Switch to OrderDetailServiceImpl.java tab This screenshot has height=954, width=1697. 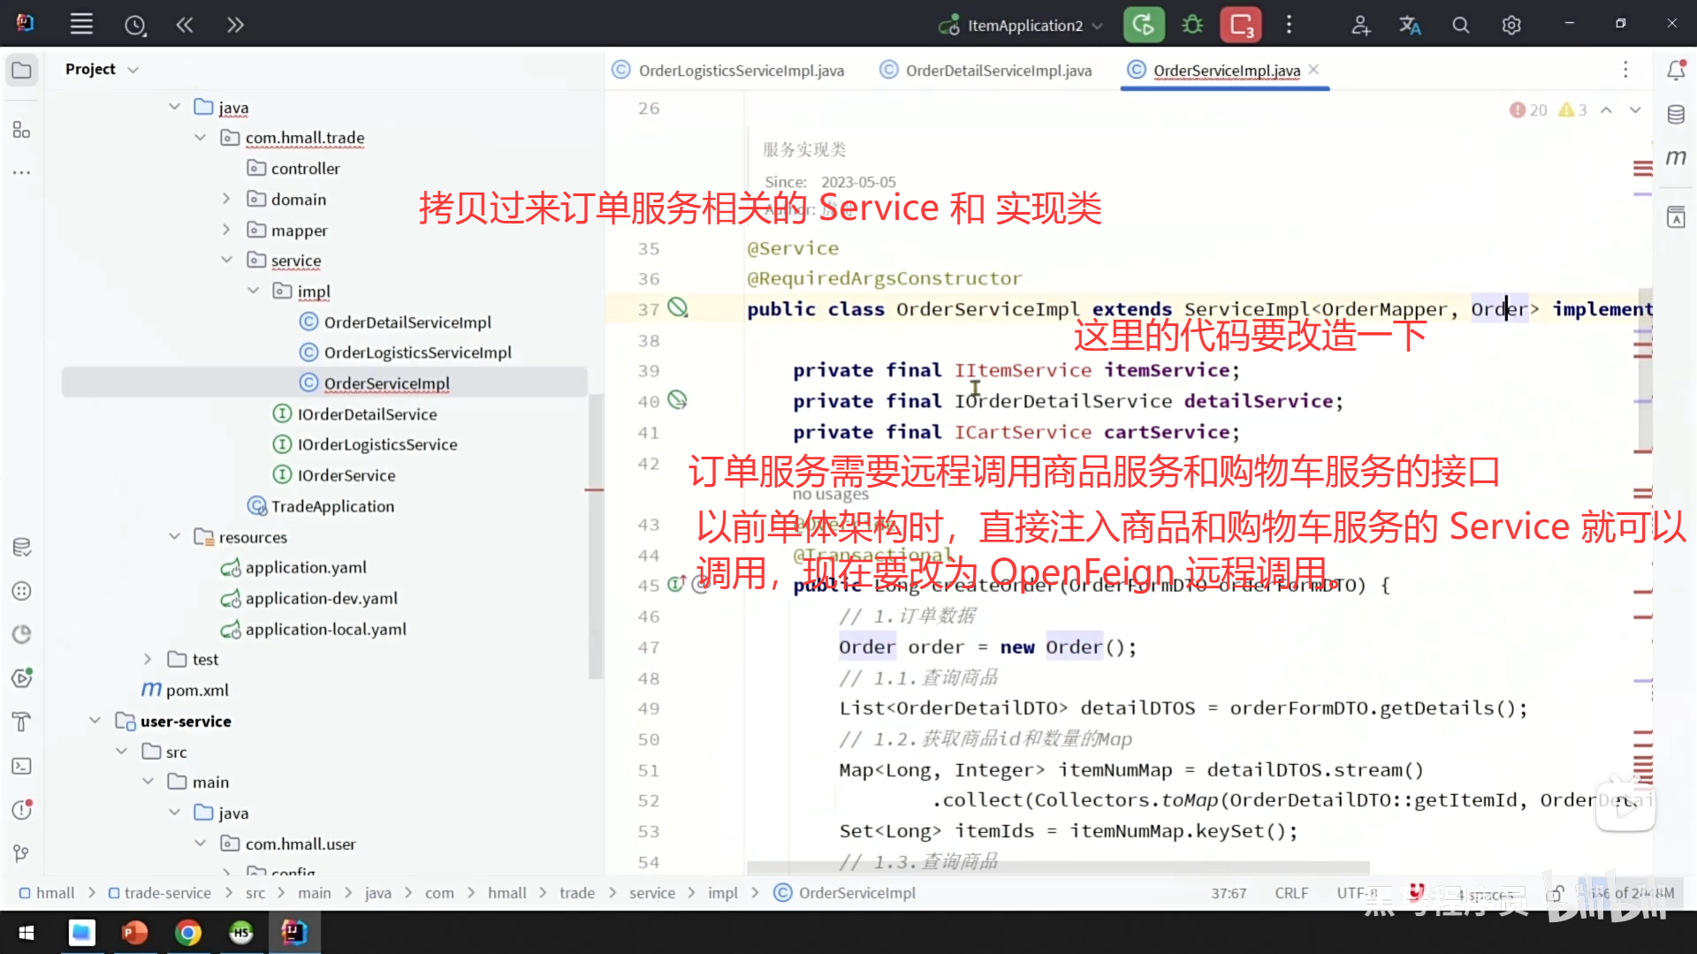[998, 71]
